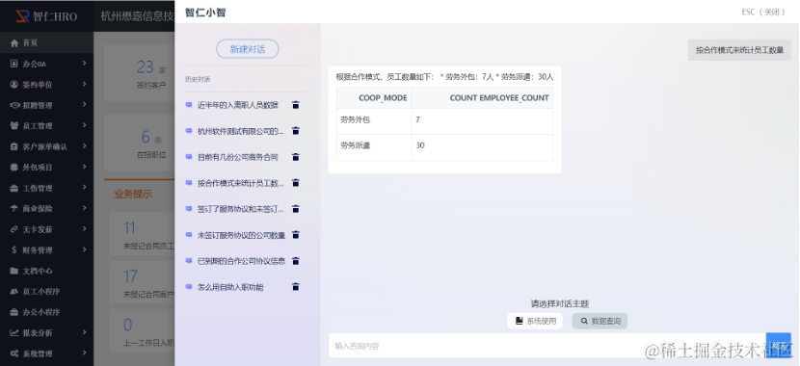Click chat icon beside 未签订服务协议的公司数量
The height and width of the screenshot is (366, 800).
click(189, 235)
